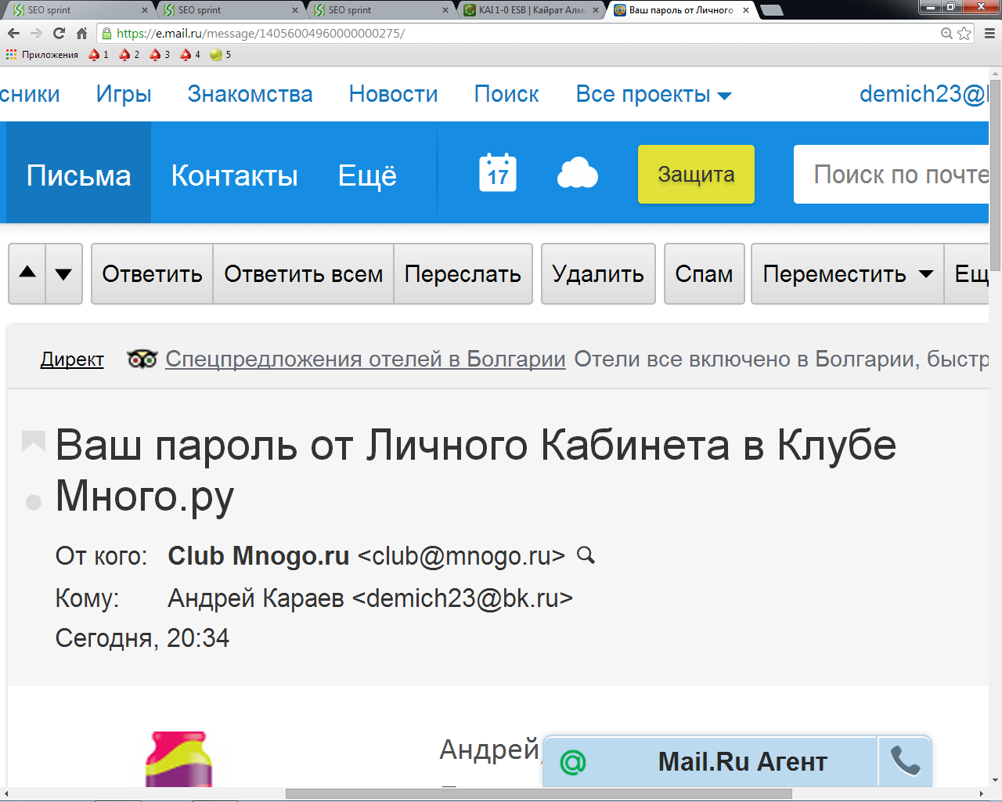Screen dimensions: 1002x802
Task: Expand the Все проекты dropdown
Action: click(654, 94)
